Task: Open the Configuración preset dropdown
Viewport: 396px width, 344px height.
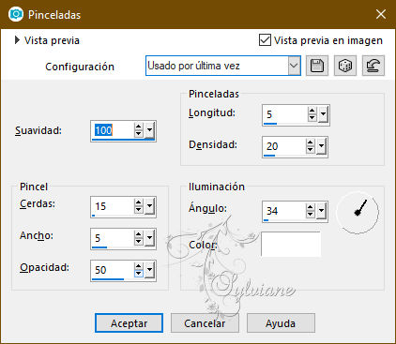Action: coord(294,66)
